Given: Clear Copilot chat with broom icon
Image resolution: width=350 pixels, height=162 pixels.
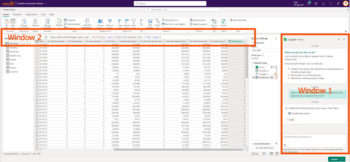Looking at the screenshot, I should (x=339, y=39).
